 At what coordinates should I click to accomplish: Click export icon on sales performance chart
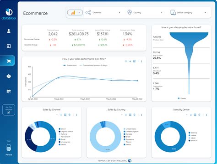coord(134,61)
